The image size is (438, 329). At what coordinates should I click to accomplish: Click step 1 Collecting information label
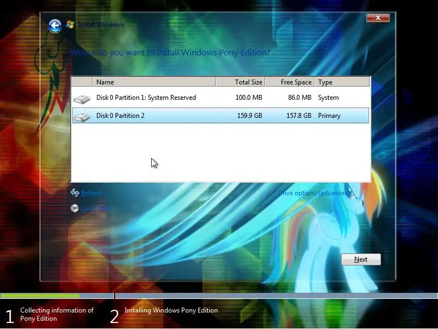click(57, 314)
